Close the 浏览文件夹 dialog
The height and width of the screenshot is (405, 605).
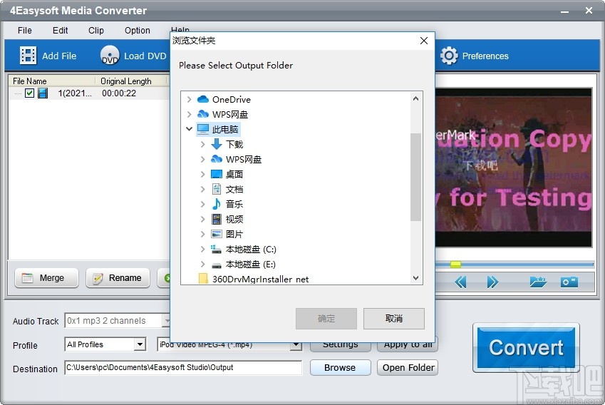pos(424,41)
